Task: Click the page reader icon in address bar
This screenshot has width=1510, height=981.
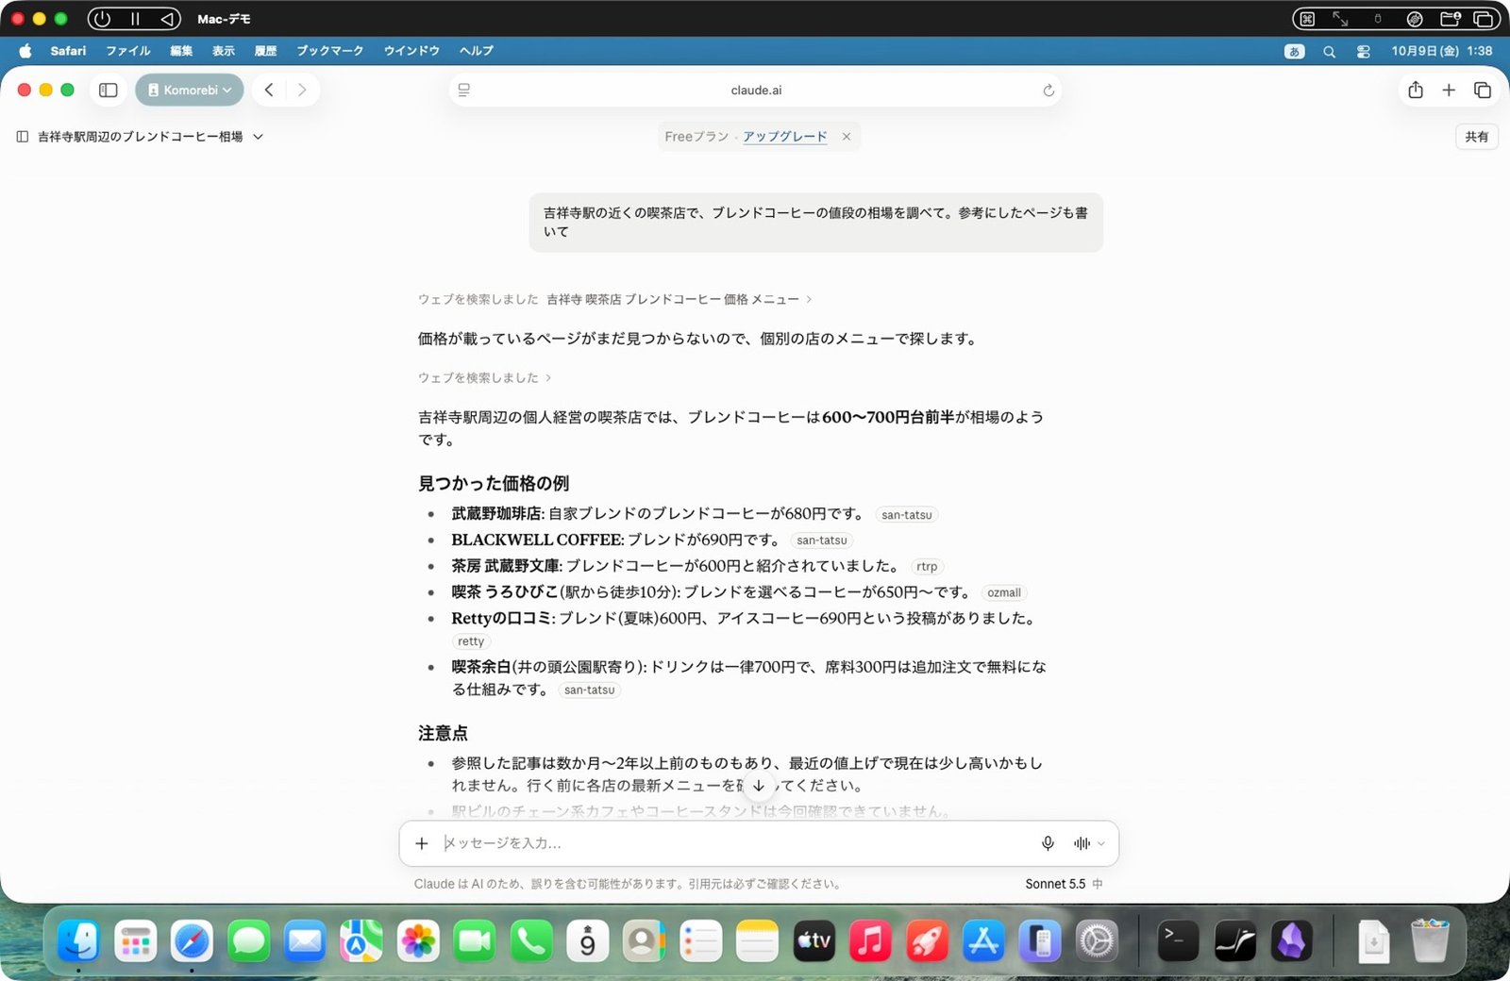Action: coord(464,90)
